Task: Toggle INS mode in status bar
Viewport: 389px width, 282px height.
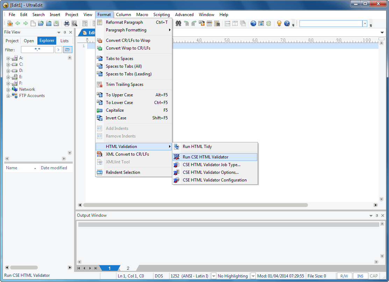Action: coord(360,276)
